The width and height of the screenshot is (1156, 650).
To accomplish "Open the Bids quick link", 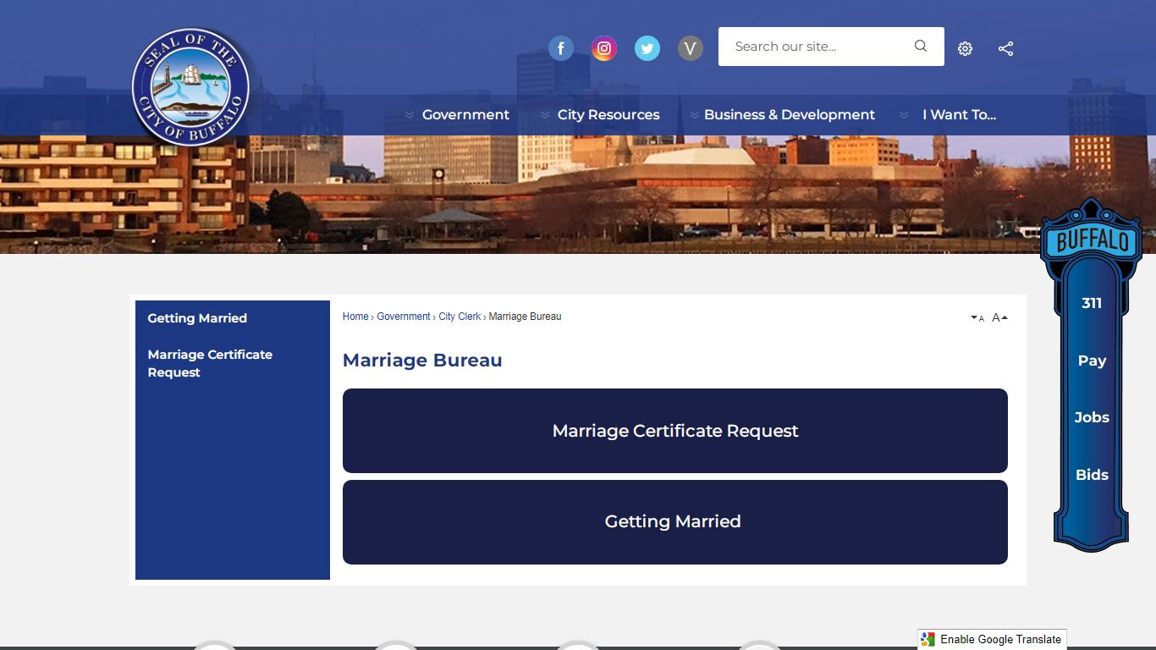I will [x=1092, y=475].
